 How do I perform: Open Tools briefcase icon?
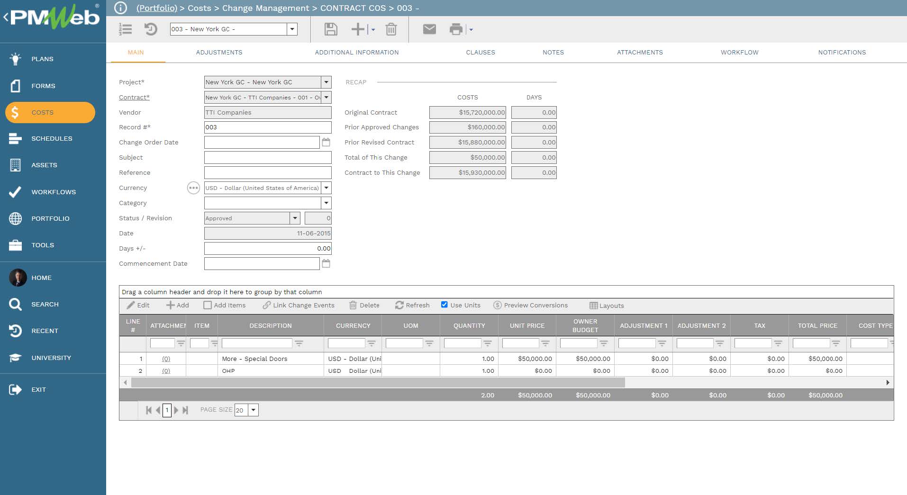[15, 245]
